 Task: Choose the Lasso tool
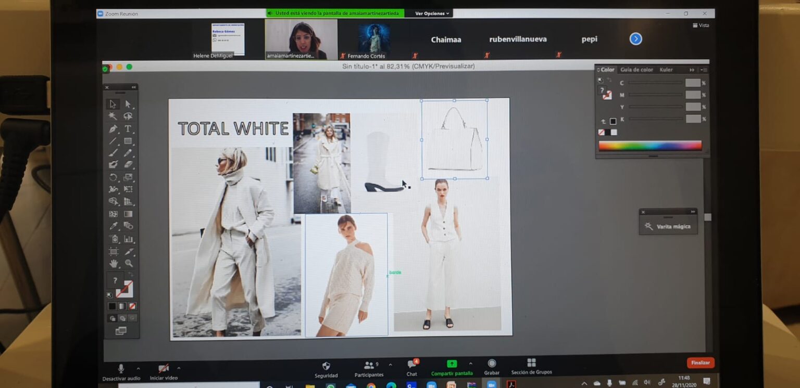point(128,116)
